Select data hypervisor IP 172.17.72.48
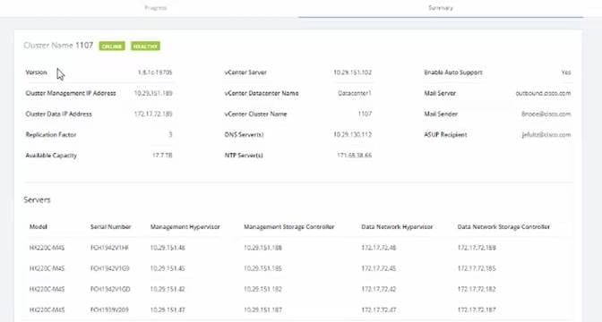This screenshot has height=322, width=602. [379, 248]
